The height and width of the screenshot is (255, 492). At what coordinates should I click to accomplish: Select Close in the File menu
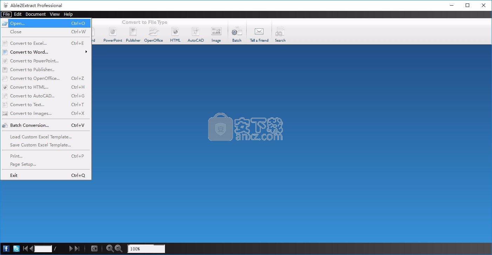click(46, 32)
